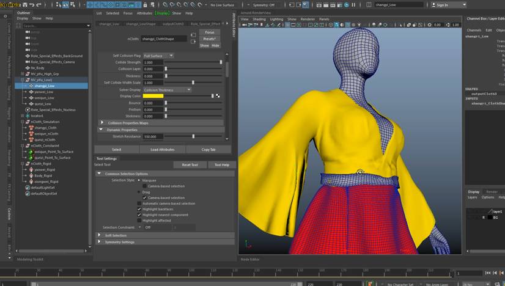Uncheck Highlight nearest component checkbox
The width and height of the screenshot is (505, 286).
[x=139, y=215]
